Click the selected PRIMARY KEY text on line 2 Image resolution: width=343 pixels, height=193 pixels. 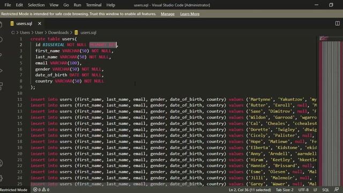103,45
